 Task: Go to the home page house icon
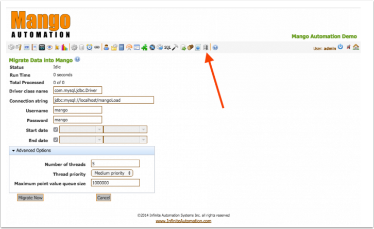tap(356, 47)
